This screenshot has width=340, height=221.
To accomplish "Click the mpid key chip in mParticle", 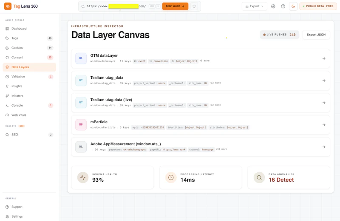I will (148, 127).
